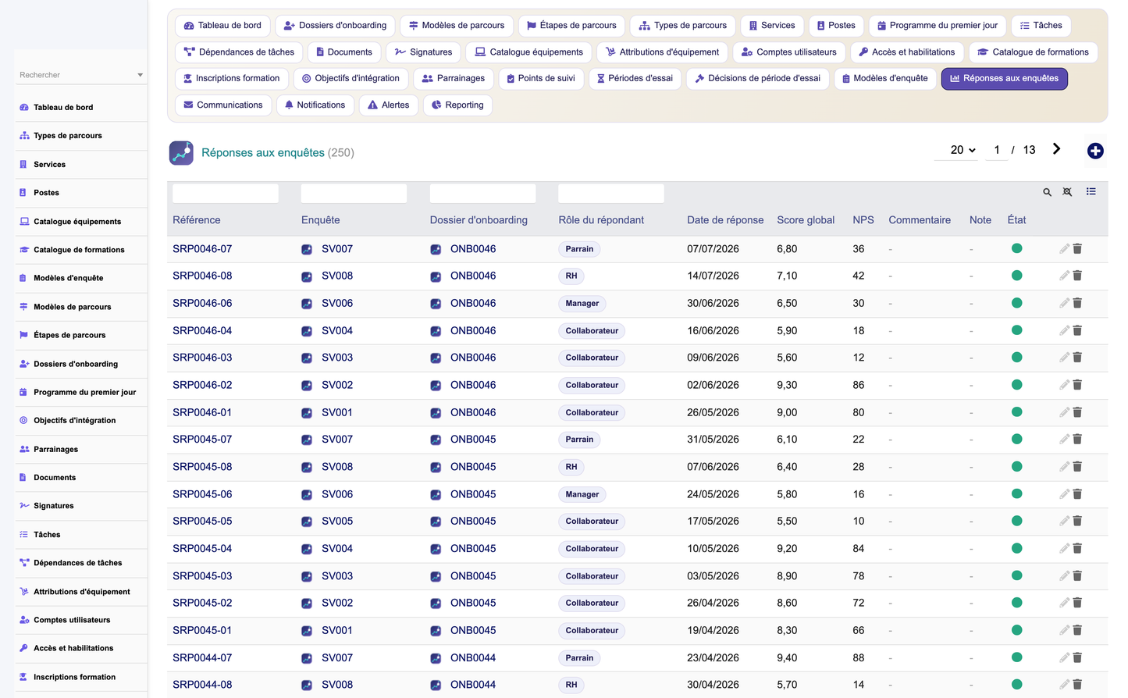Click the add new response plus icon
The width and height of the screenshot is (1128, 698).
(x=1095, y=151)
